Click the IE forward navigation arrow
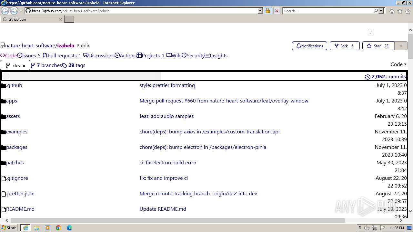Viewport: 413px width, 232px height. pyautogui.click(x=14, y=11)
